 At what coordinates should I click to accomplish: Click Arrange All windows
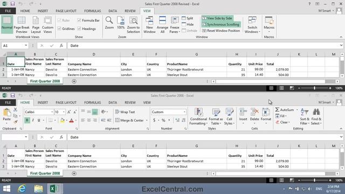point(162,25)
